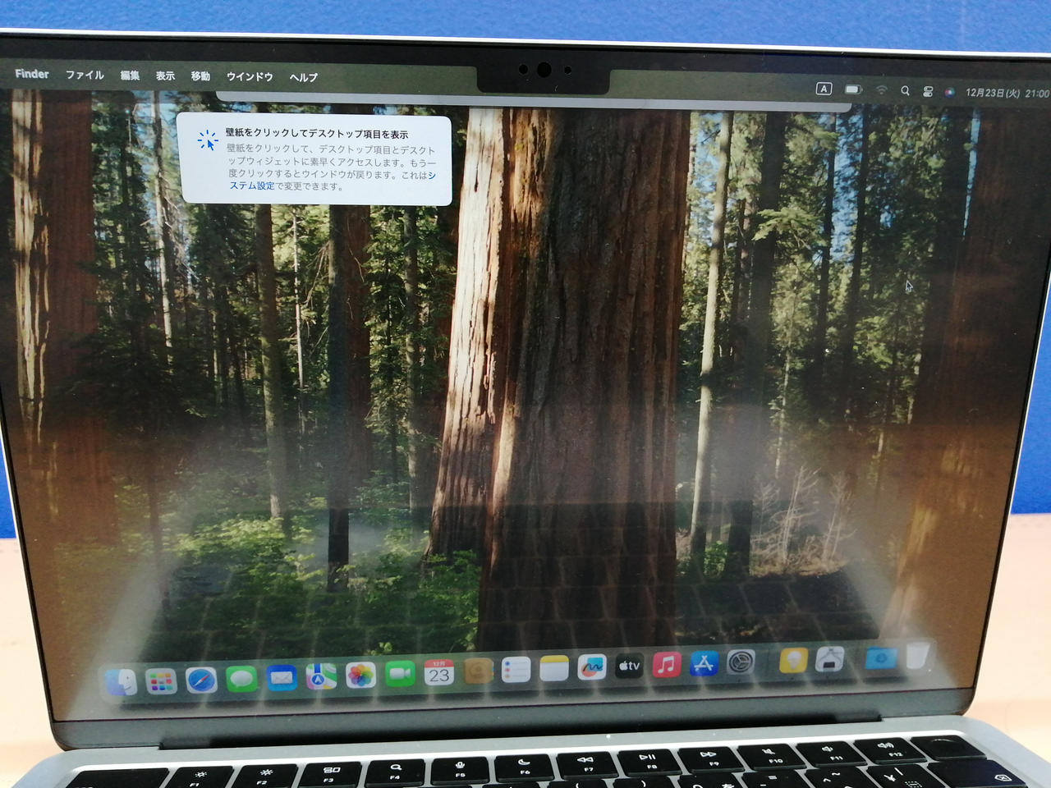Open Finder from the Dock
This screenshot has width=1051, height=788.
click(122, 682)
